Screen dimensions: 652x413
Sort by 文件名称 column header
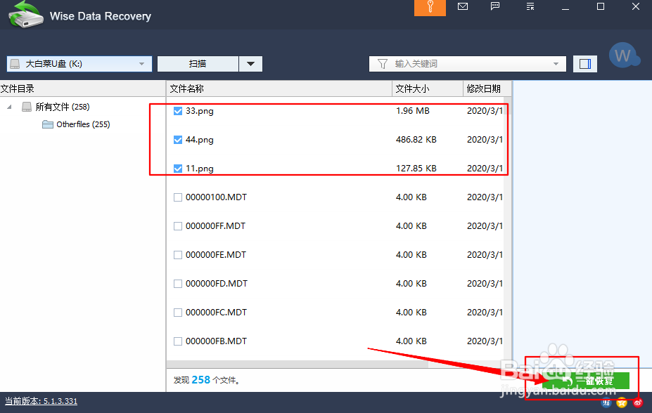[279, 88]
